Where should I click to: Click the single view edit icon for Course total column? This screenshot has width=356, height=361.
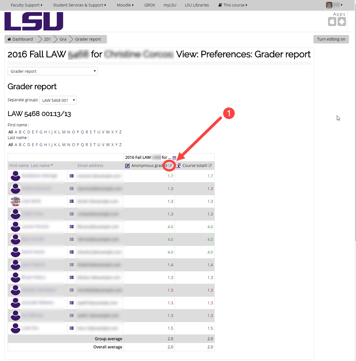[x=210, y=166]
